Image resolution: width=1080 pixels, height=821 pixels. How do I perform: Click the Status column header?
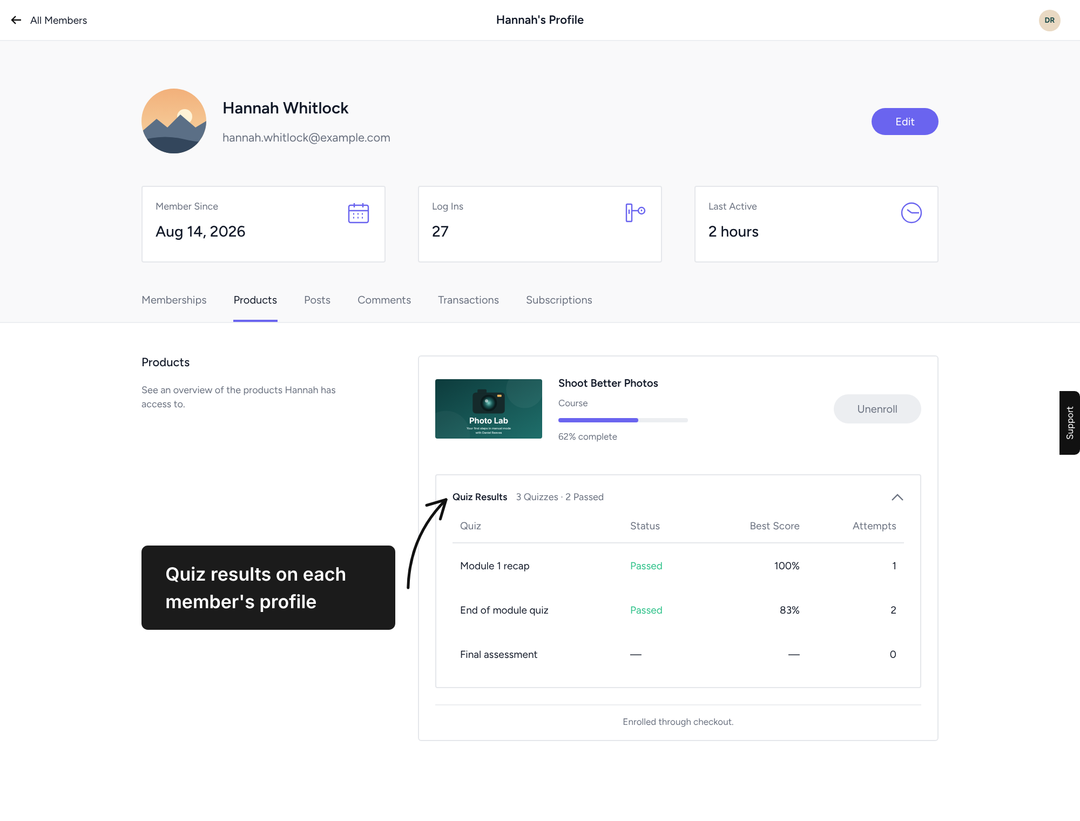point(645,526)
